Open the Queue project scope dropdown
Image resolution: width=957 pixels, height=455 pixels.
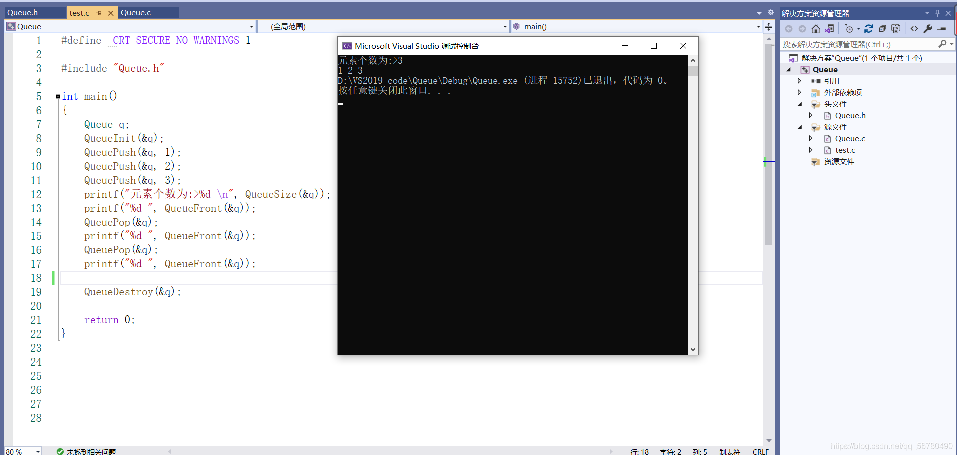(x=251, y=26)
